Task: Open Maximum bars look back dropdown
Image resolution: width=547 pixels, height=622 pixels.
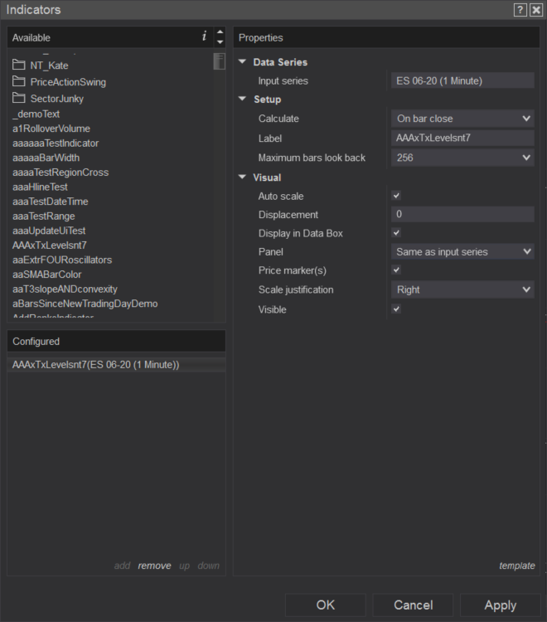Action: tap(462, 158)
